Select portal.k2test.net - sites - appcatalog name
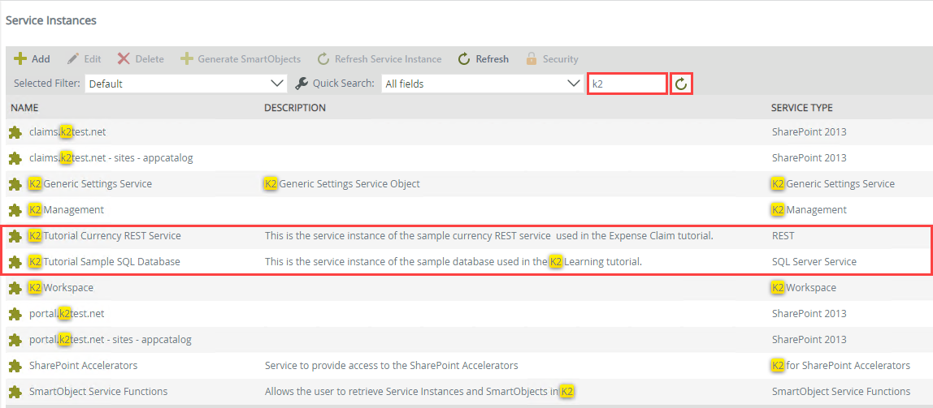Image resolution: width=933 pixels, height=408 pixels. coord(110,340)
